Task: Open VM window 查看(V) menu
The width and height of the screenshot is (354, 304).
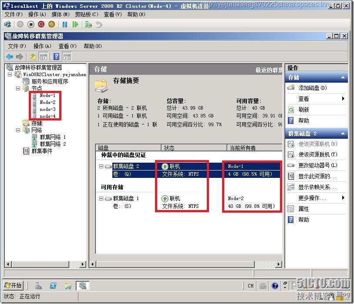Action: (x=113, y=14)
